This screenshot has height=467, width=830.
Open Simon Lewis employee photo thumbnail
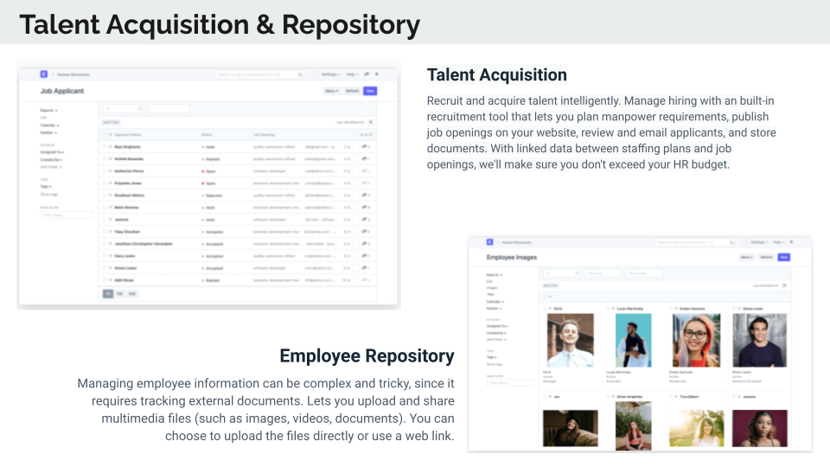click(759, 340)
